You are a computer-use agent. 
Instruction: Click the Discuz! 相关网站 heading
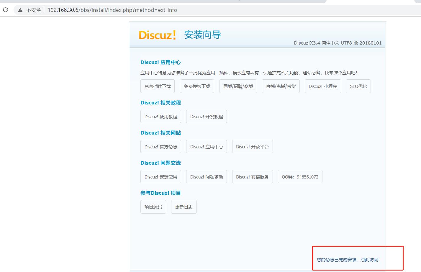pos(160,133)
